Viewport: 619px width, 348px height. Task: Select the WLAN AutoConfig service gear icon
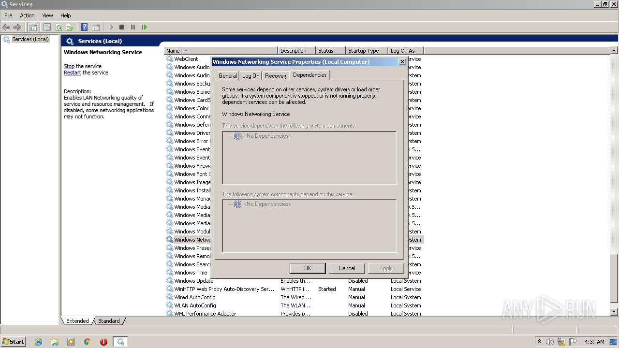coord(170,305)
